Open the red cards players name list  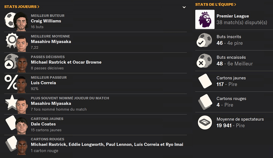(x=107, y=145)
